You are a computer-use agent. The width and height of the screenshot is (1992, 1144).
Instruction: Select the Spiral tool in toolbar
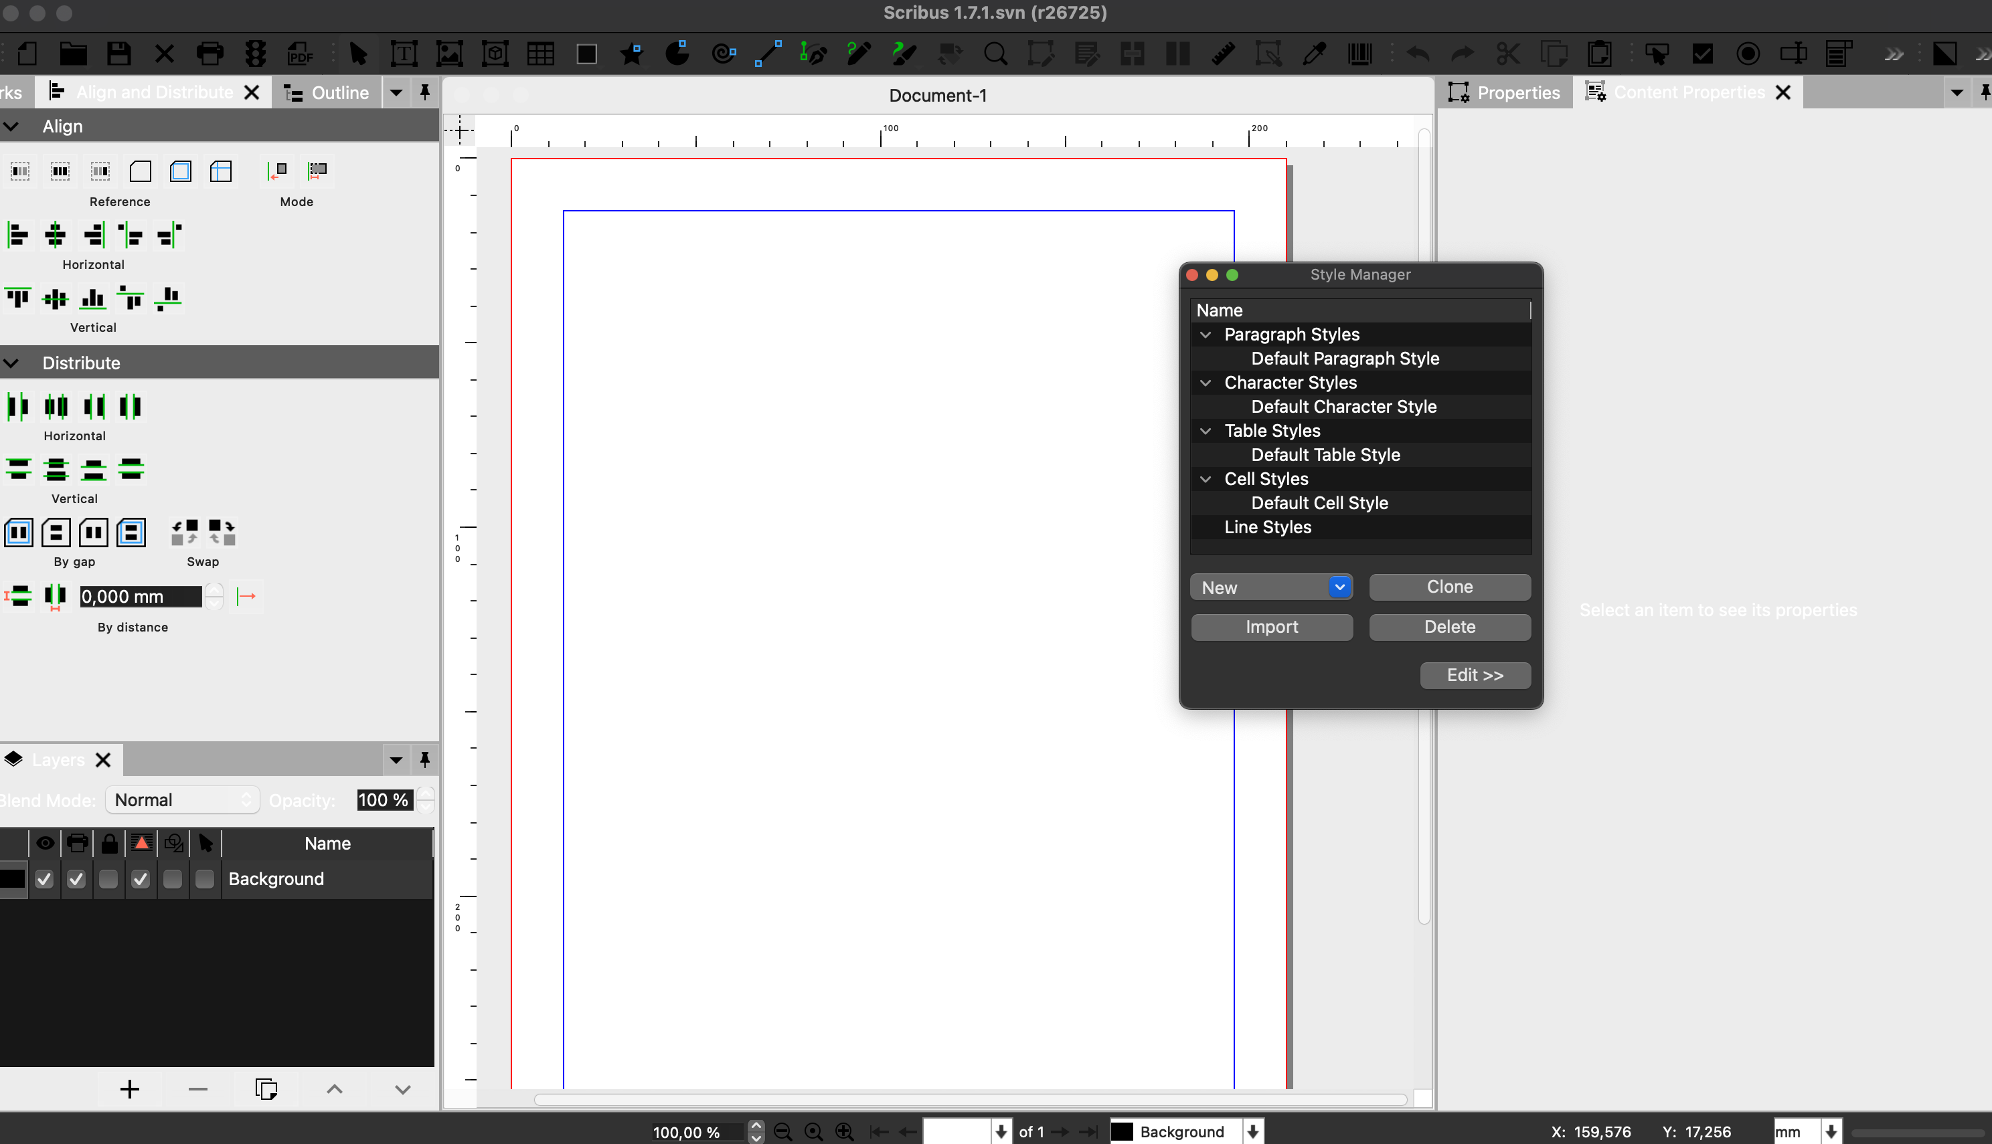tap(723, 54)
